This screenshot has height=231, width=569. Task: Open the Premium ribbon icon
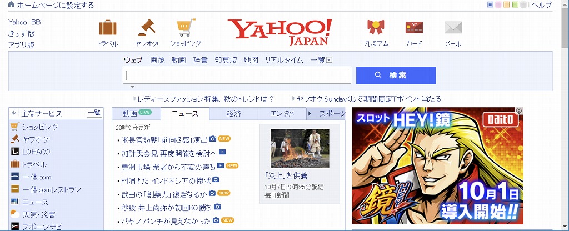pos(376,28)
